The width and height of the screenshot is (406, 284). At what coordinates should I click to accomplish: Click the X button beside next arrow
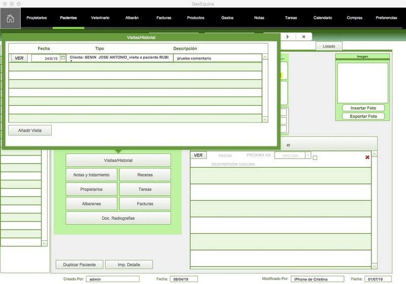(x=303, y=37)
